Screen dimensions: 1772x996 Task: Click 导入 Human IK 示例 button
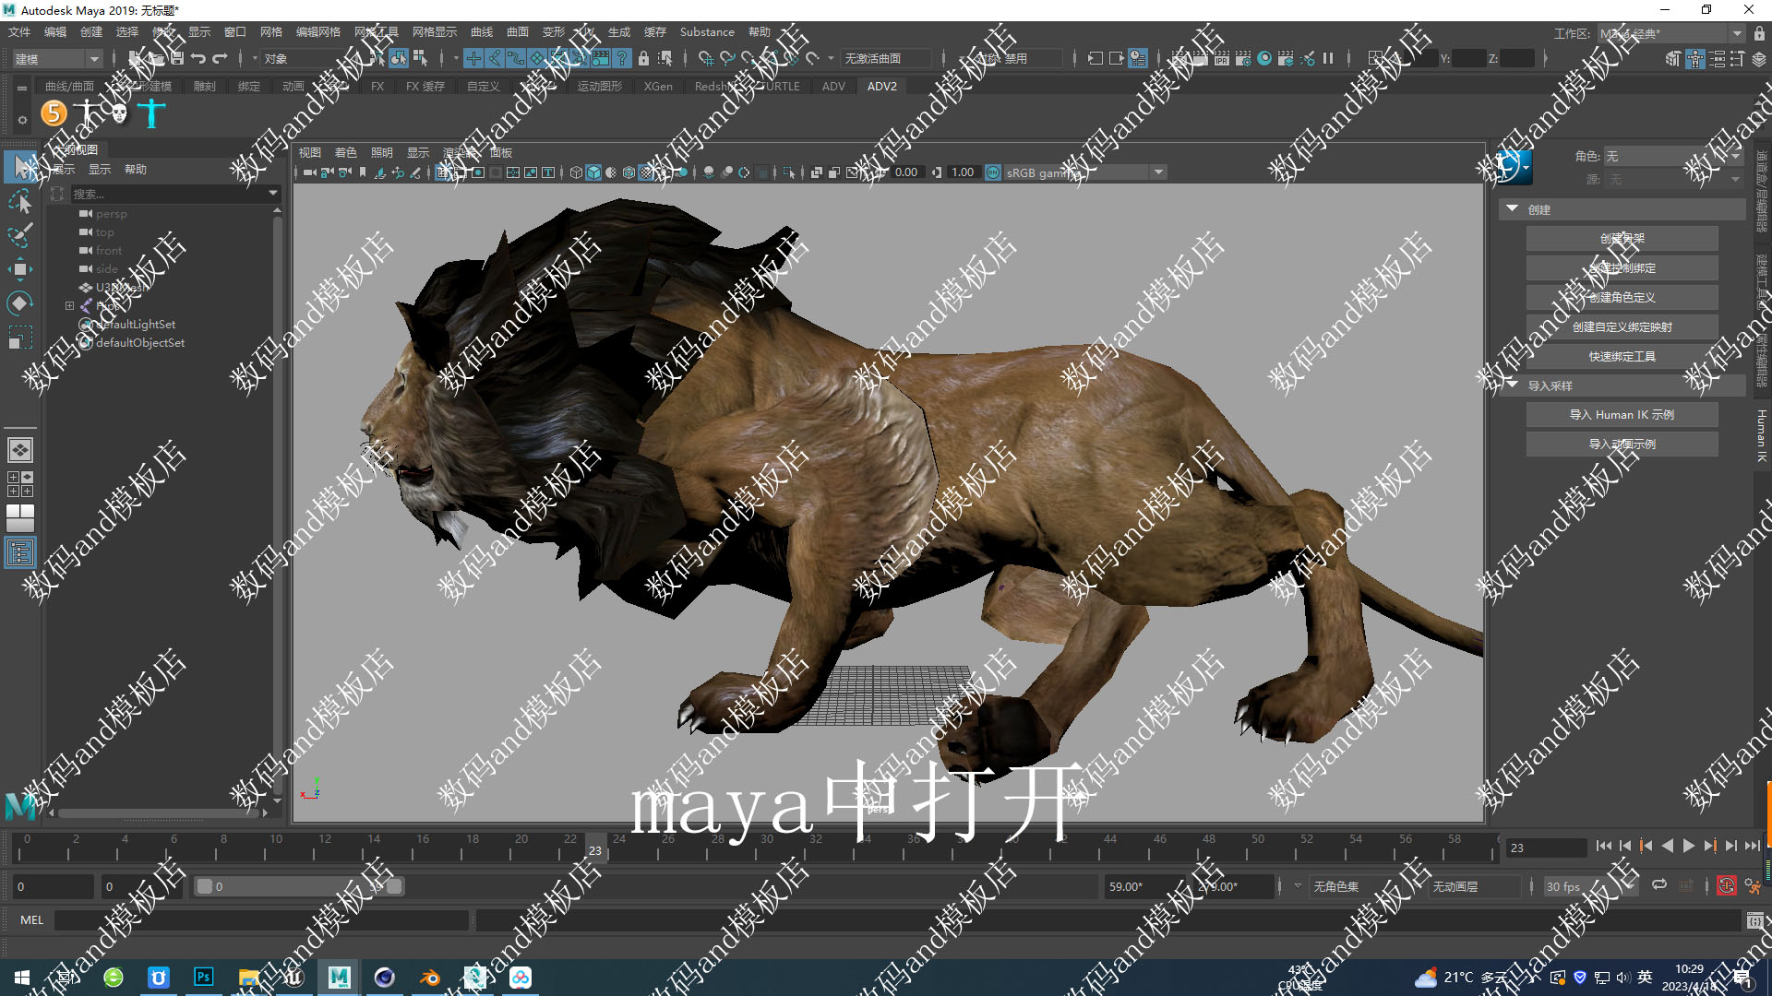point(1622,415)
